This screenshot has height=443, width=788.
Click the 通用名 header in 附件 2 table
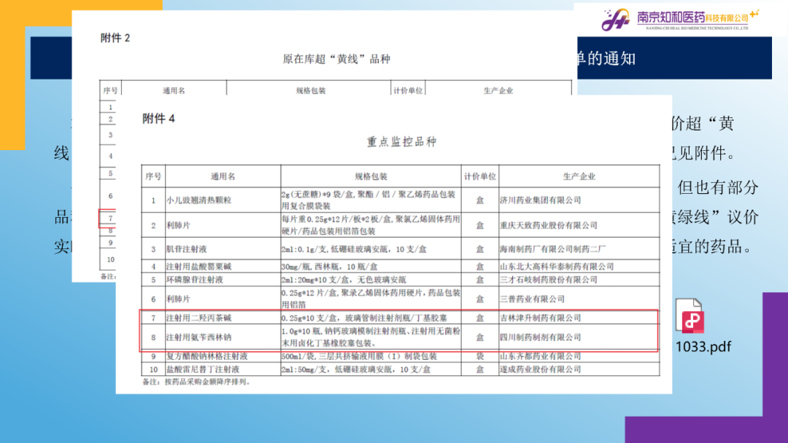pos(174,91)
